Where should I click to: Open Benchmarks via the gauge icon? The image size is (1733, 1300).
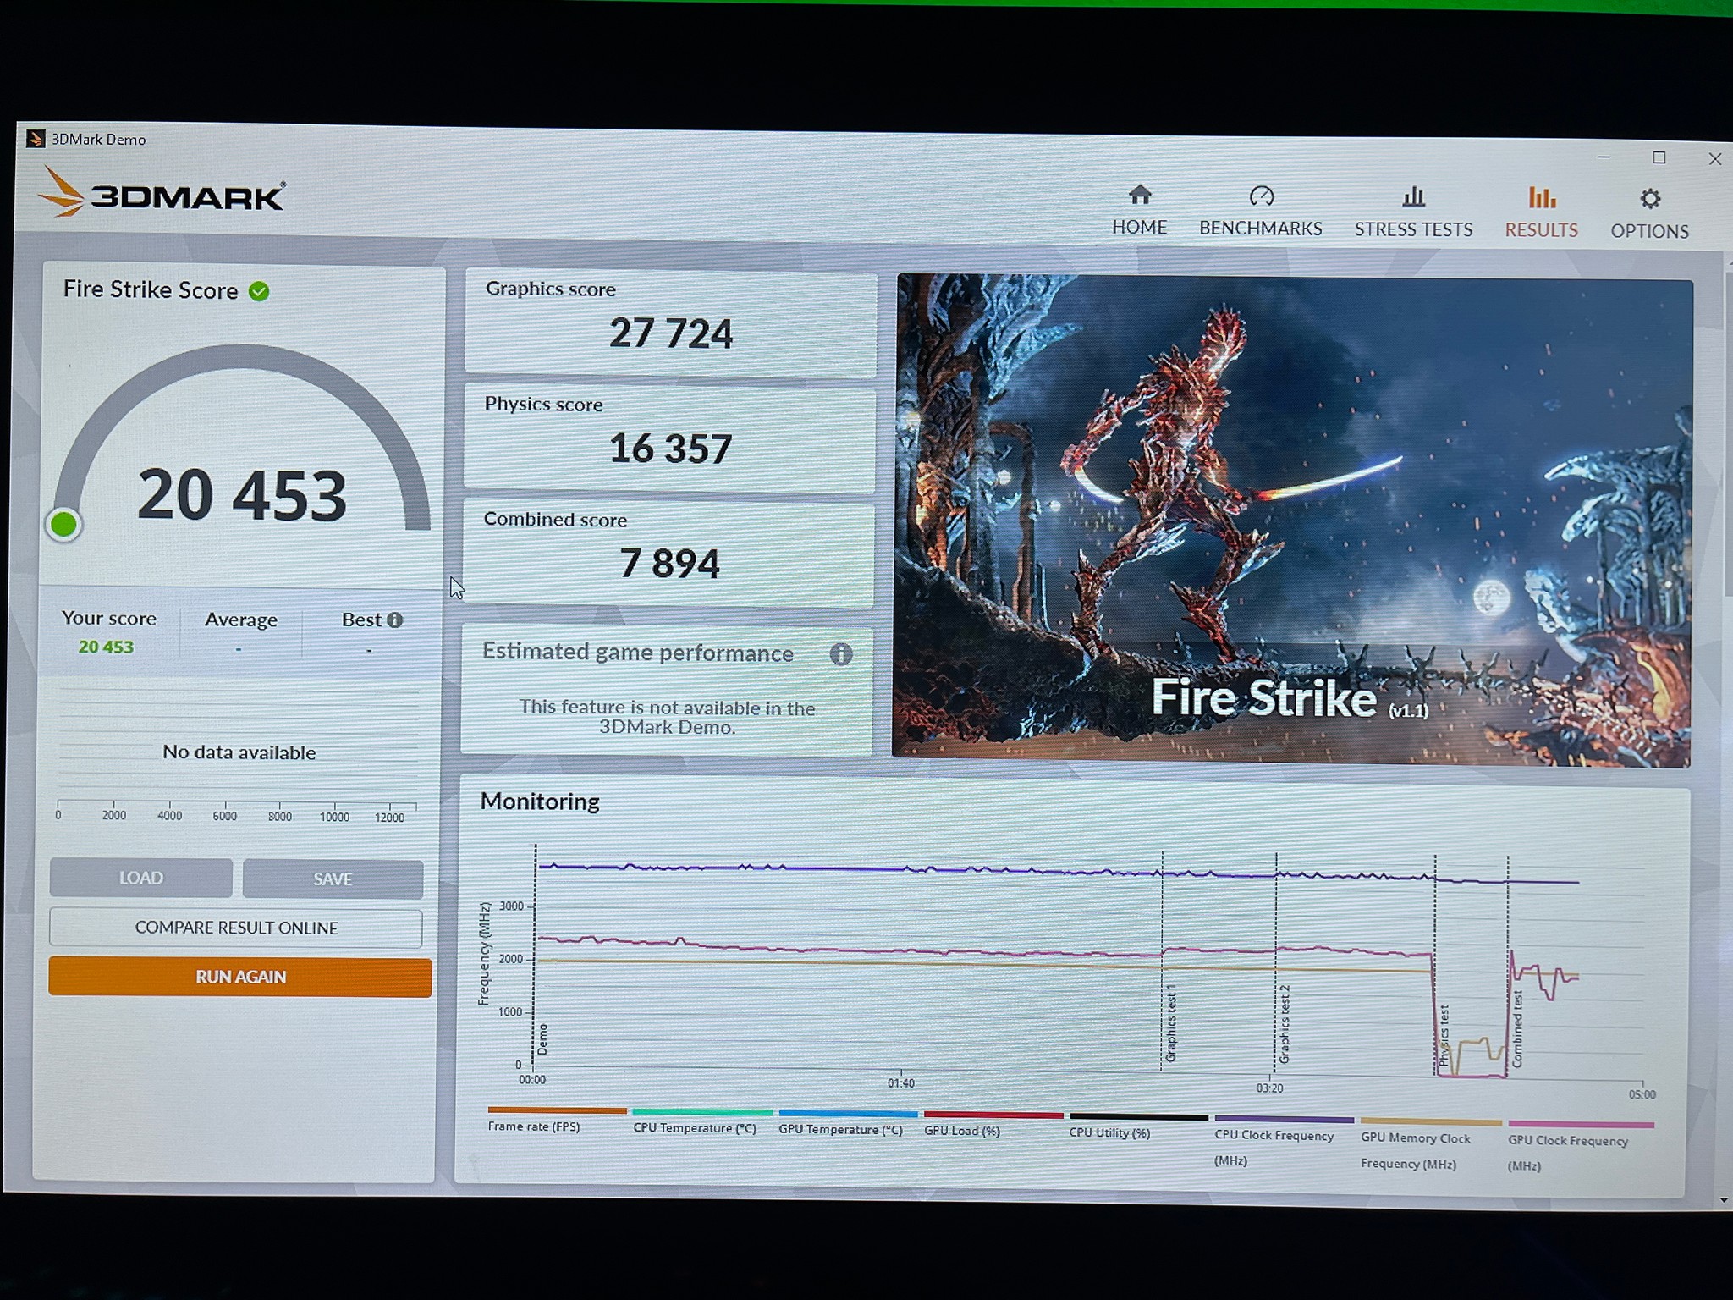(1261, 196)
